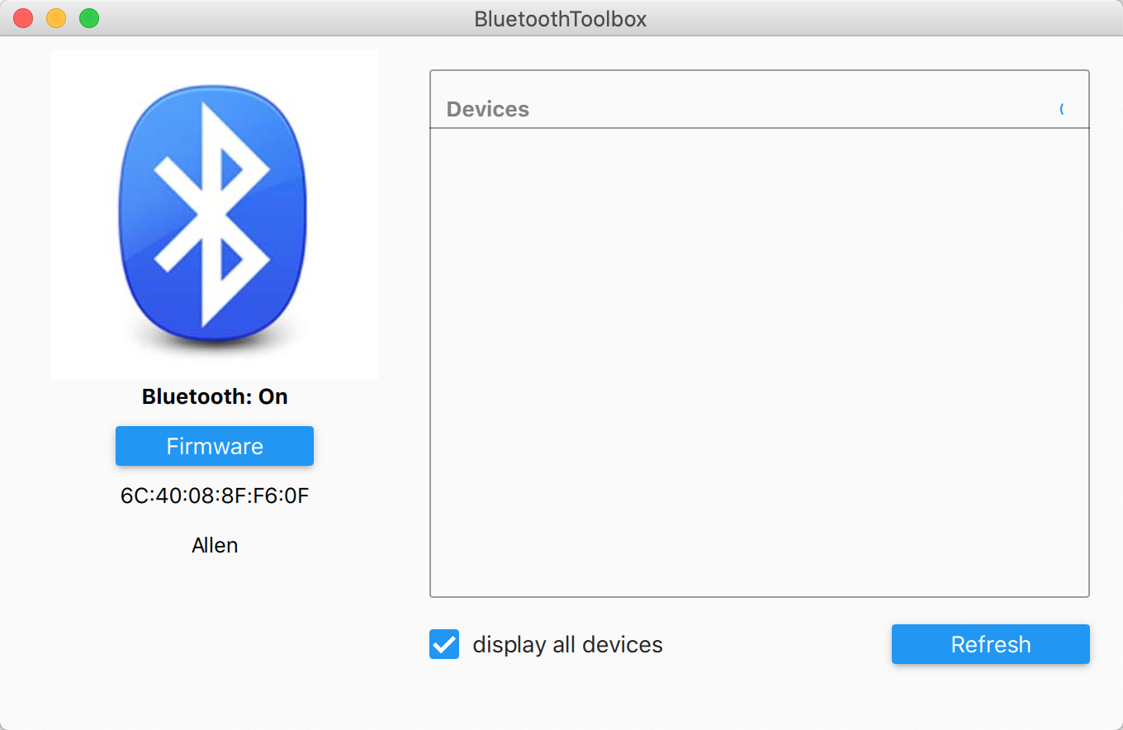This screenshot has height=730, width=1123.
Task: Click the Devices header label
Action: [x=488, y=109]
